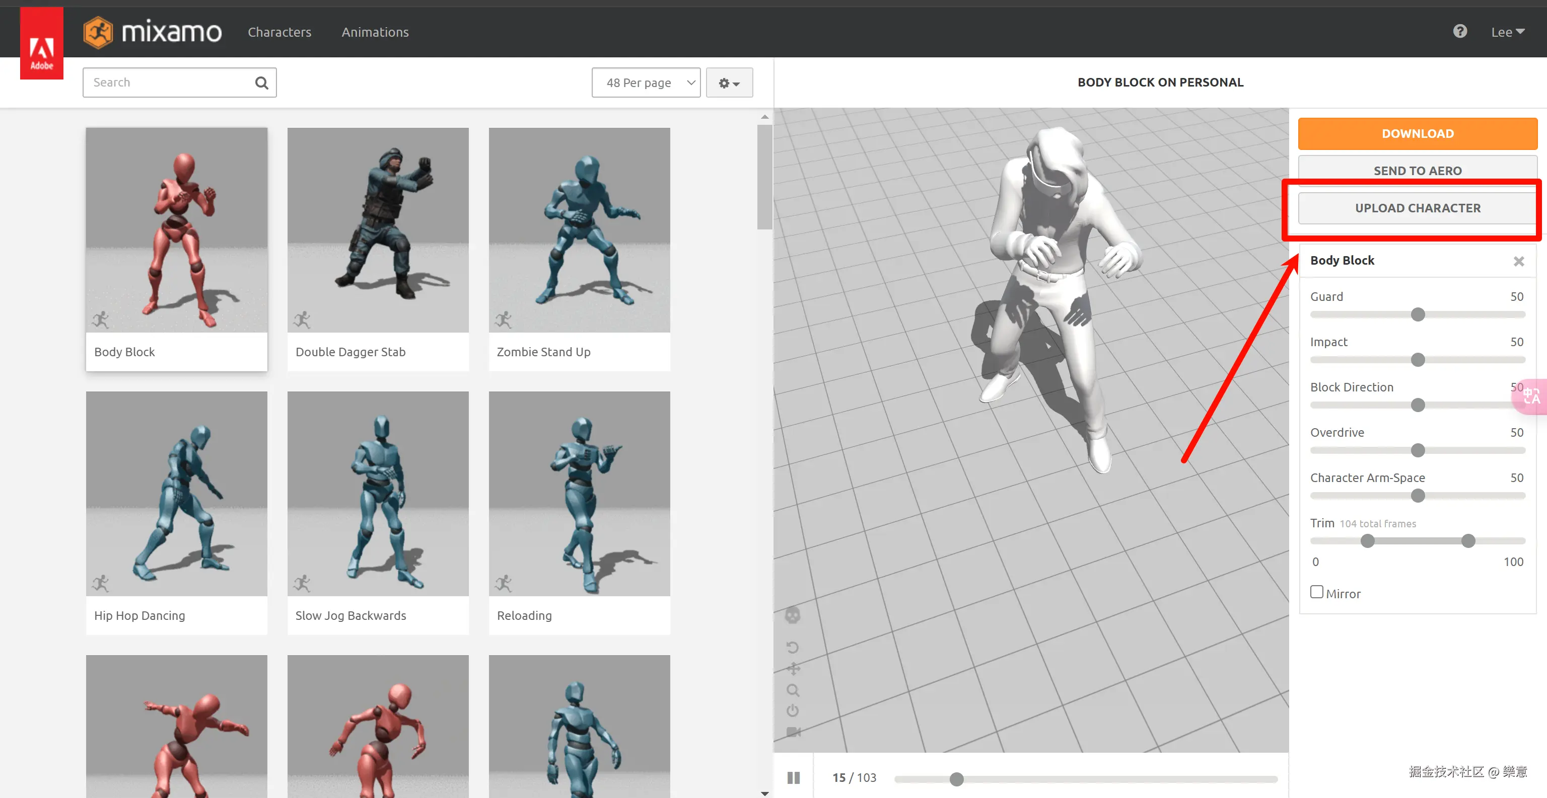Open the Characters tab
The height and width of the screenshot is (798, 1547).
click(x=279, y=32)
